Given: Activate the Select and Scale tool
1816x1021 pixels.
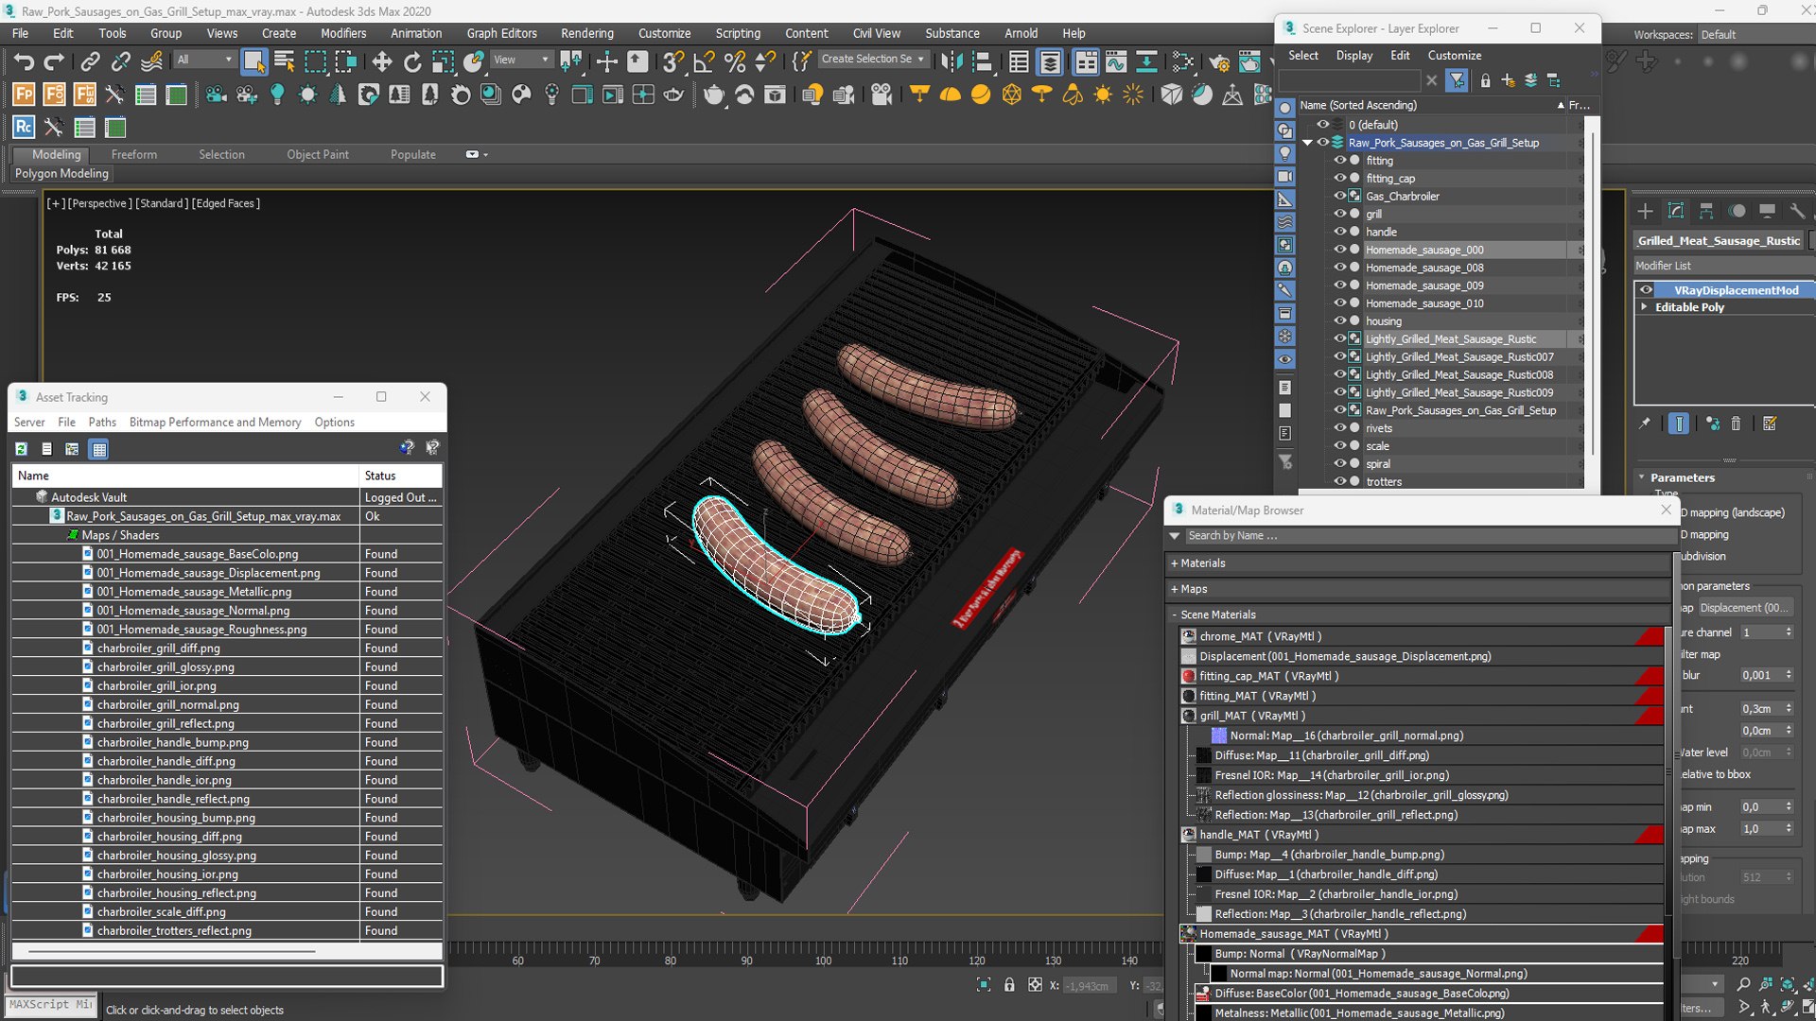Looking at the screenshot, I should tap(443, 62).
